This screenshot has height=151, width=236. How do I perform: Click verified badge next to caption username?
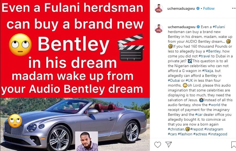(198, 27)
